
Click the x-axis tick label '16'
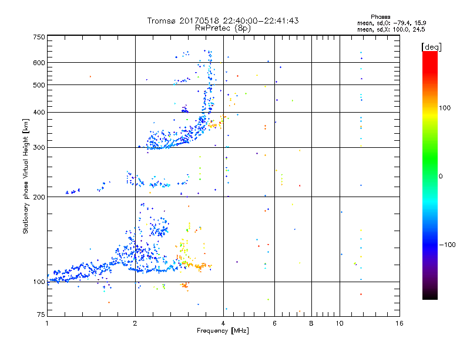(x=399, y=323)
